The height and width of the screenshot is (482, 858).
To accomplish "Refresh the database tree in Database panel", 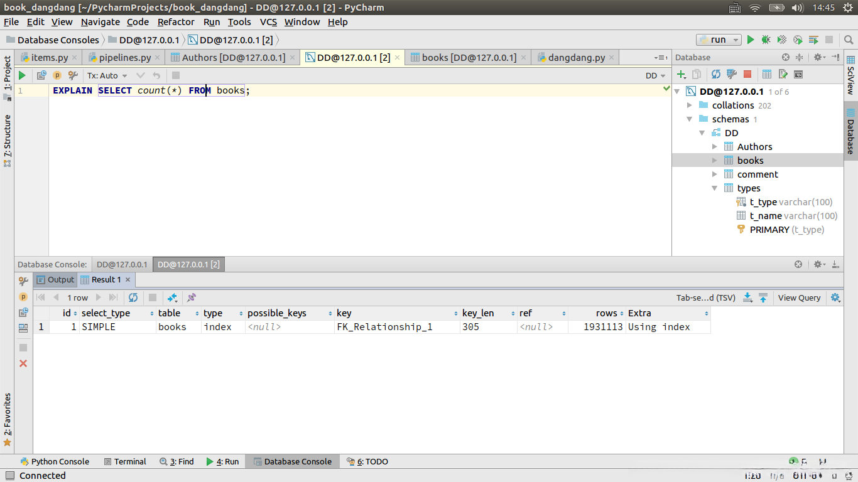I will 716,74.
